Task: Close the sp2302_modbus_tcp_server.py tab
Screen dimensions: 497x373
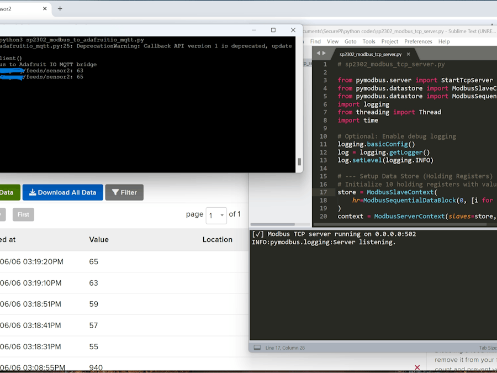Action: (408, 54)
